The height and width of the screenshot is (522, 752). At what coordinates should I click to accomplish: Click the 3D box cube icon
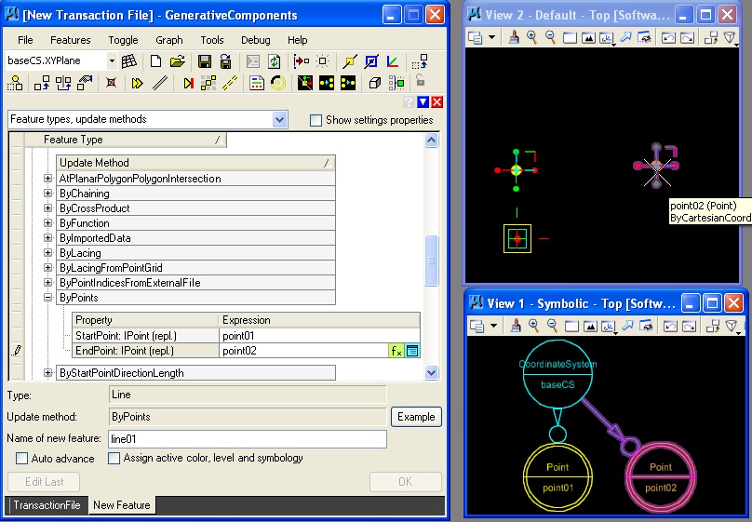[374, 83]
